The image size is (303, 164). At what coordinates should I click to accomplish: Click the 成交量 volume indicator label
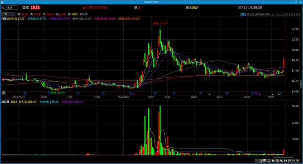tap(5, 102)
